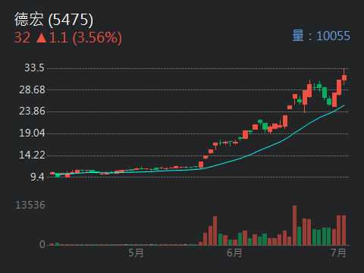
Task: Click the 13536 volume axis label
Action: (30, 205)
